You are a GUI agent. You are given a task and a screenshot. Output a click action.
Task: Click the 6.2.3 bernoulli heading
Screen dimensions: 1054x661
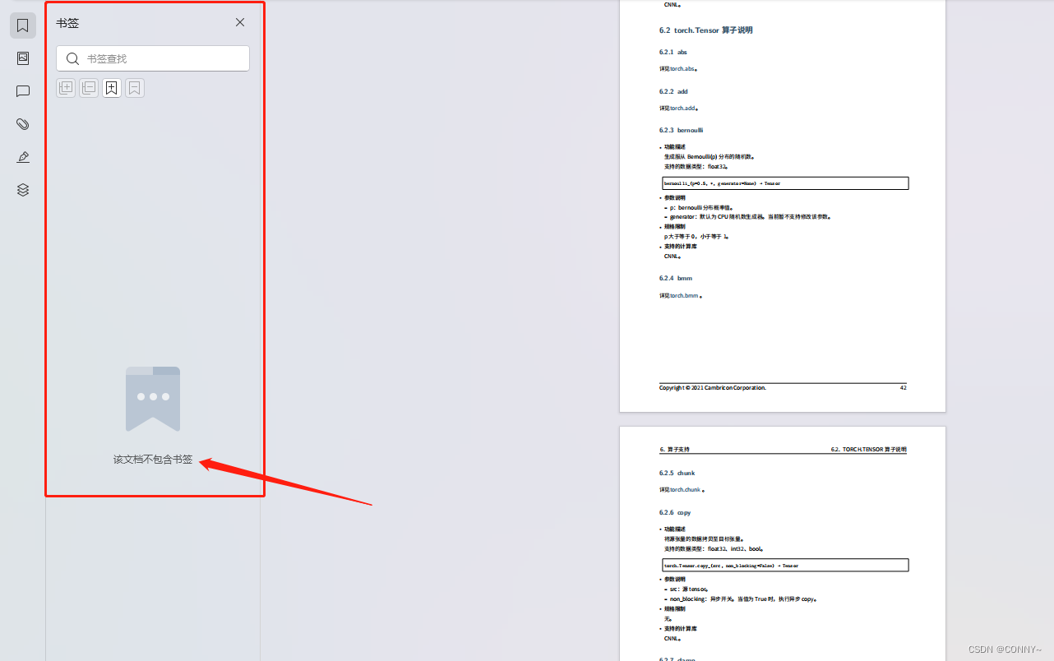click(x=681, y=131)
